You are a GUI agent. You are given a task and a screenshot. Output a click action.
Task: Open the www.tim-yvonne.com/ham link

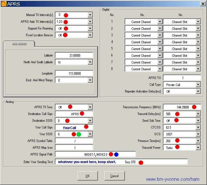(x=173, y=179)
